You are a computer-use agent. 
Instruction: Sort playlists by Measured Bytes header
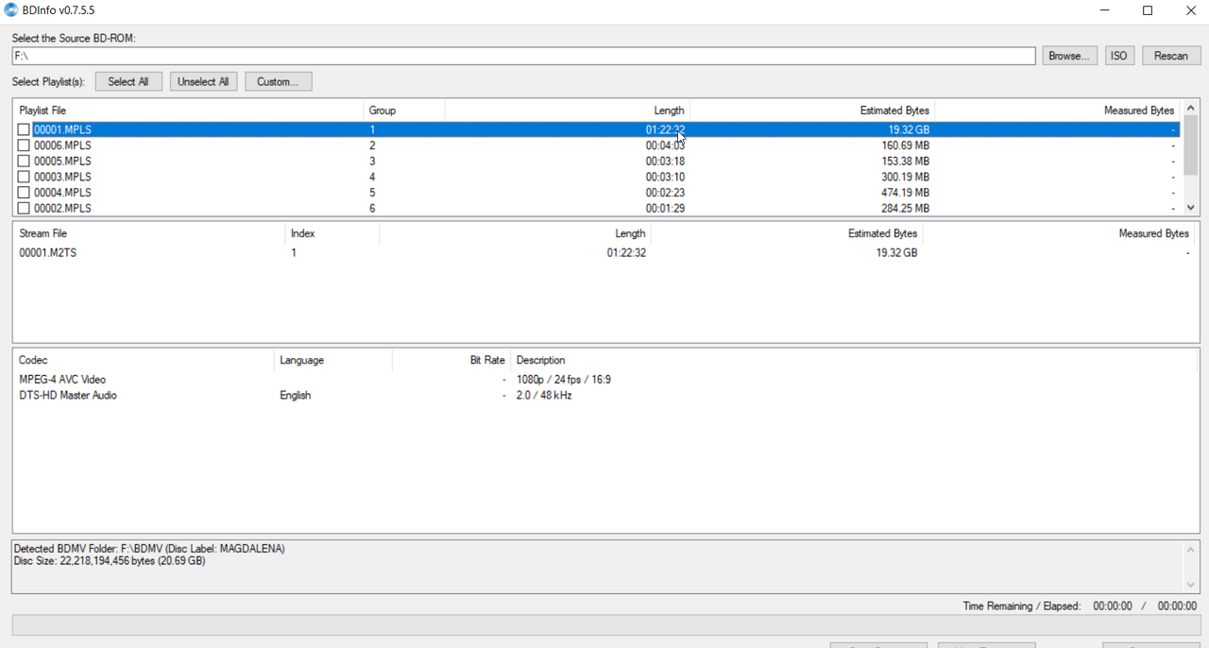click(x=1058, y=111)
